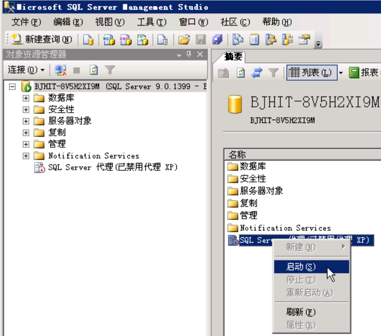Click the Registered Servers toolbar icon
The image size is (381, 336).
click(237, 40)
